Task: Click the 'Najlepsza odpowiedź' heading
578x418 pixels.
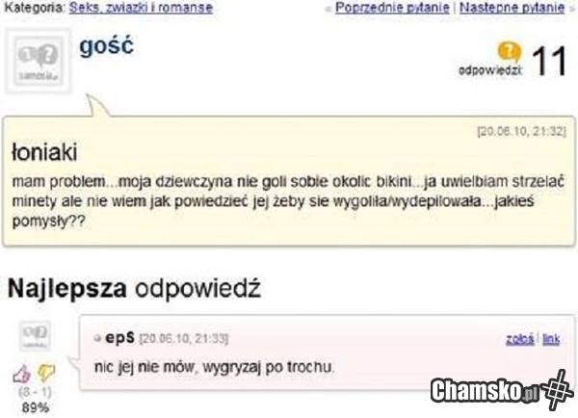Action: [134, 288]
